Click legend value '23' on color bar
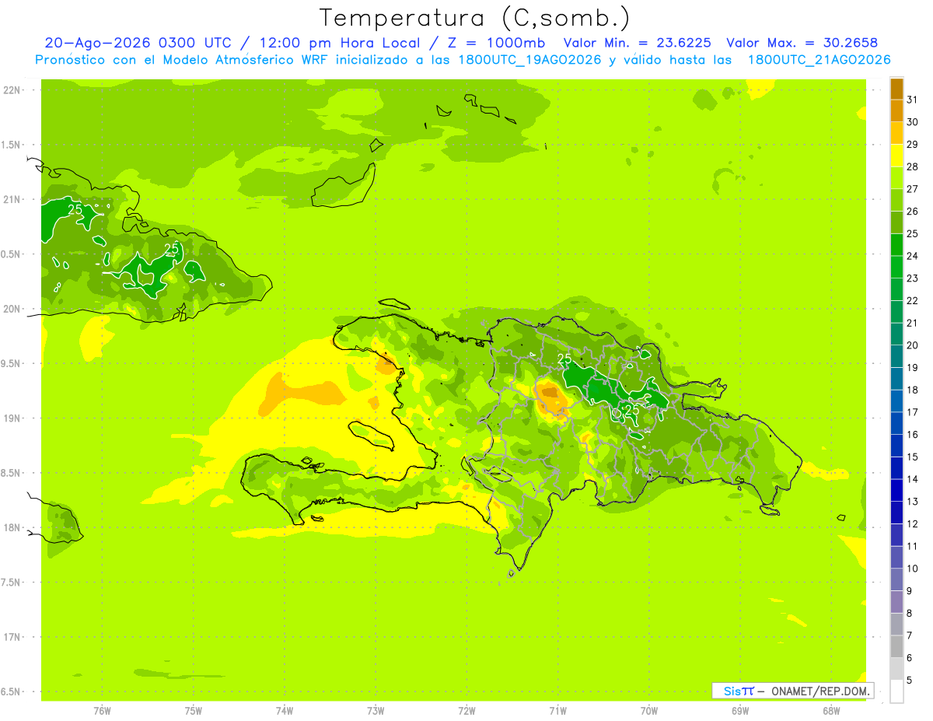933x721 pixels. tap(913, 278)
